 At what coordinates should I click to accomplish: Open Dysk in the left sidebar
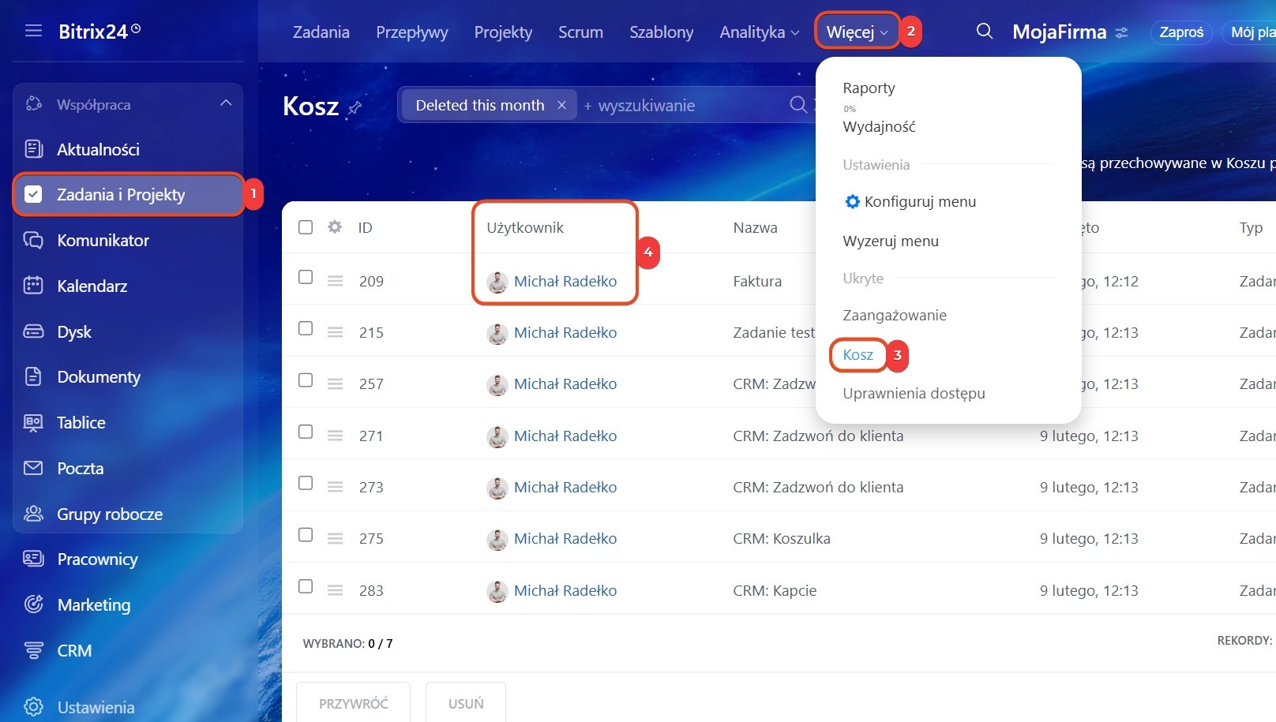point(74,332)
